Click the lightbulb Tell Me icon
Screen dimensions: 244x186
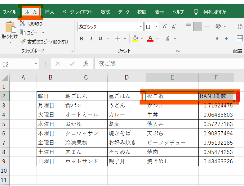click(196, 12)
